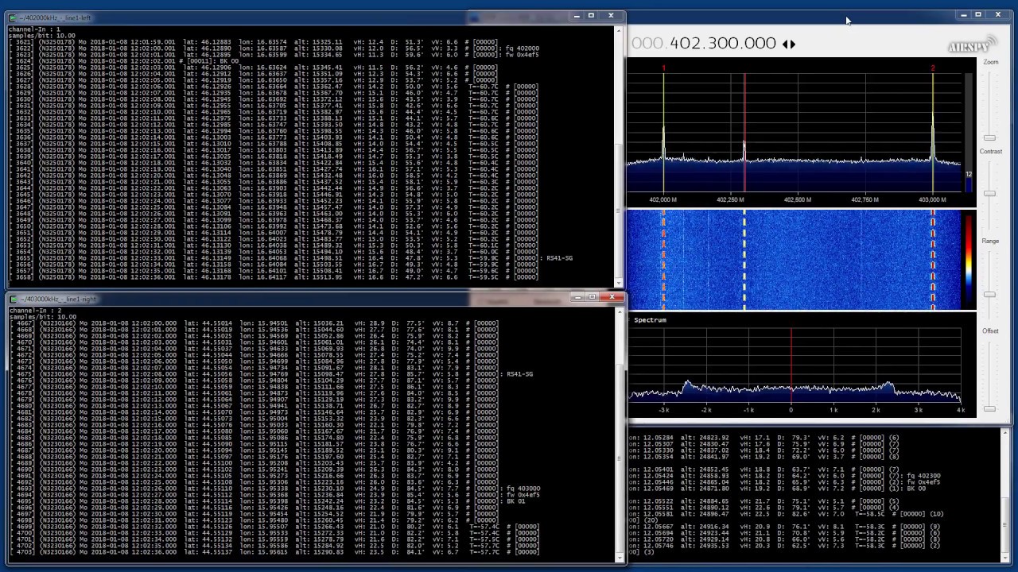Image resolution: width=1018 pixels, height=572 pixels.
Task: Click 'fq 402300' text in bottom-right terminal
Action: pos(923,476)
